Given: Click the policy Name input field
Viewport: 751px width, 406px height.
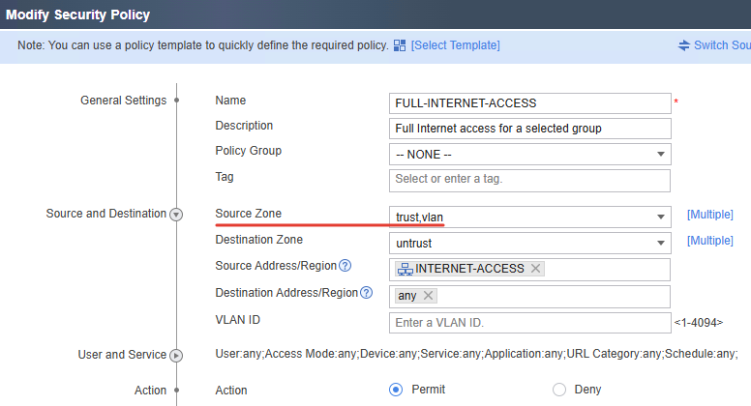Looking at the screenshot, I should click(529, 103).
